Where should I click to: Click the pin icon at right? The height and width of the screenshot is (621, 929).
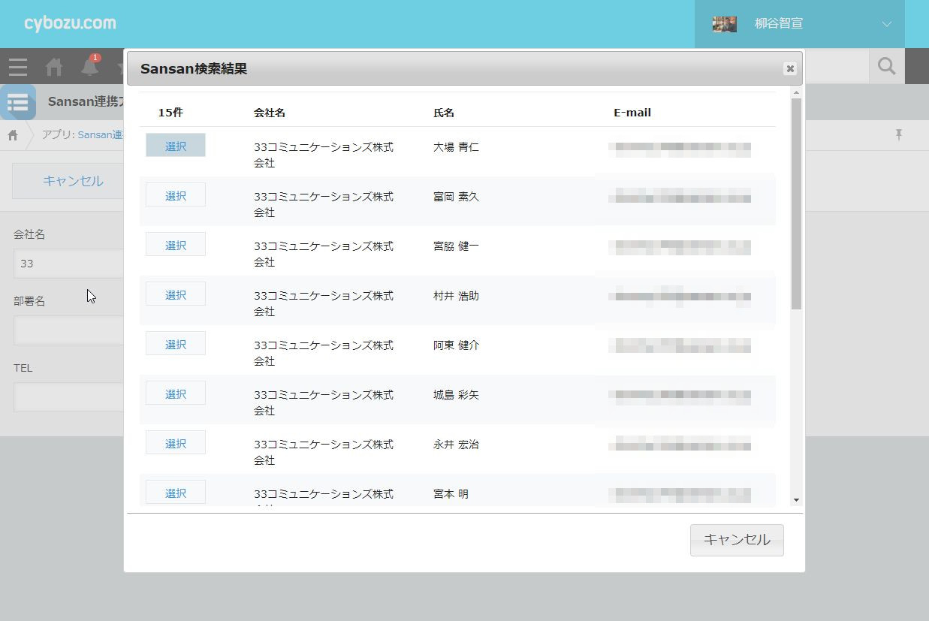point(898,134)
